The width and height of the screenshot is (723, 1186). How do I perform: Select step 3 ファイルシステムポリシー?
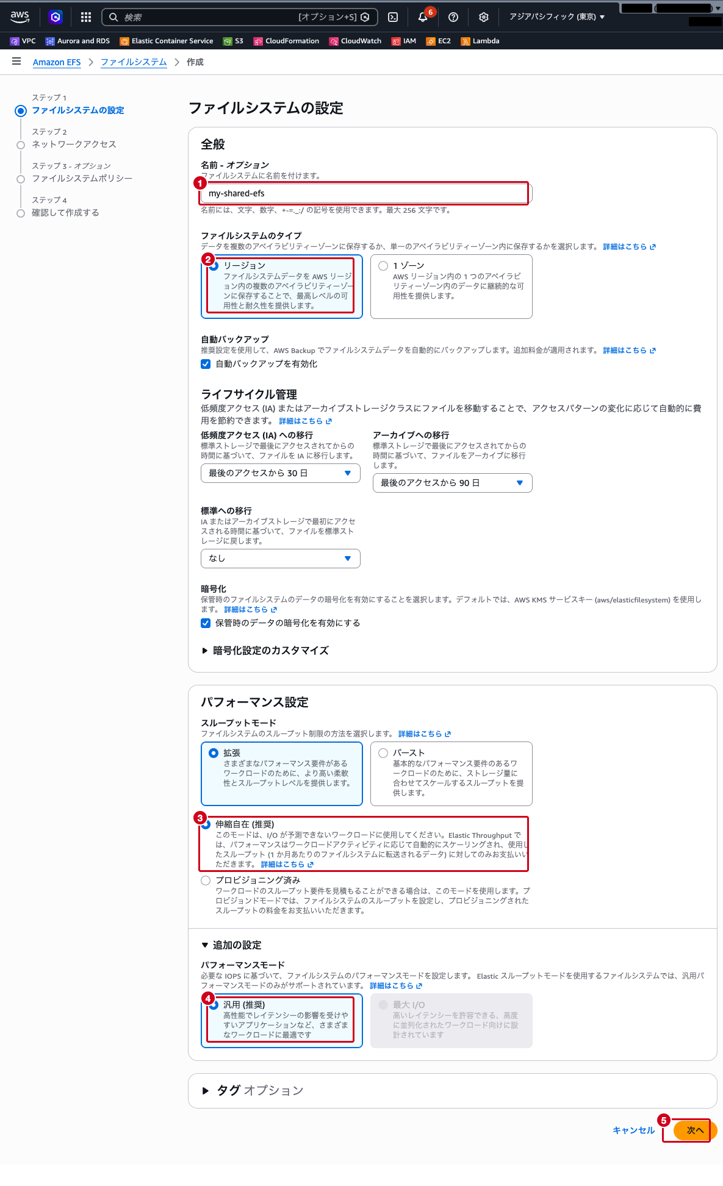(82, 179)
